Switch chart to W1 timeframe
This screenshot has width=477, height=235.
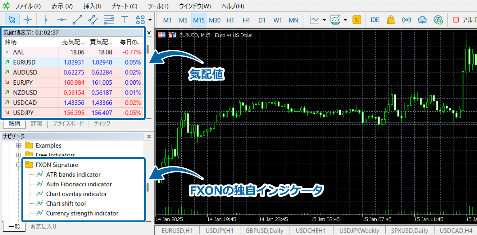[x=278, y=20]
